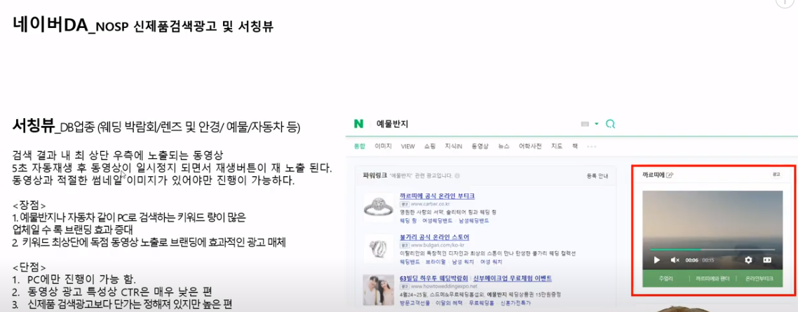Switch to the 동영상 tab
798x312 pixels.
(480, 146)
